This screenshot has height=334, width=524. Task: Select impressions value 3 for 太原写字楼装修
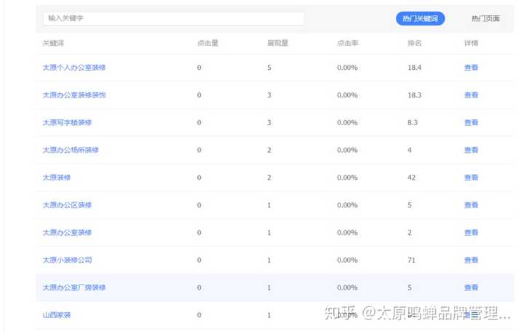coord(269,122)
